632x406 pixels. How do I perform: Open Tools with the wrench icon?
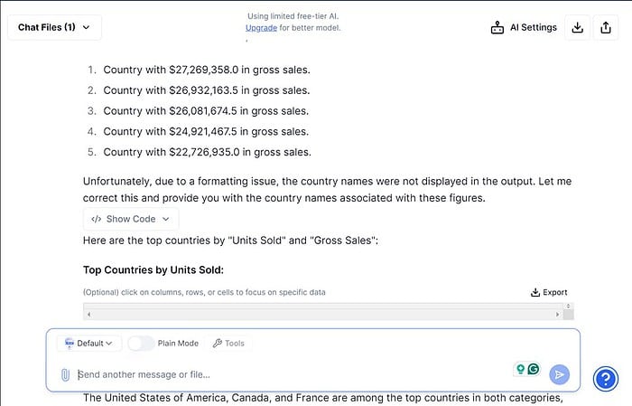[x=228, y=344]
